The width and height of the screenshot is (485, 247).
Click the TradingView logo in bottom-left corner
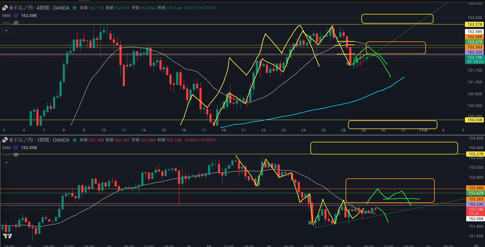[8, 236]
